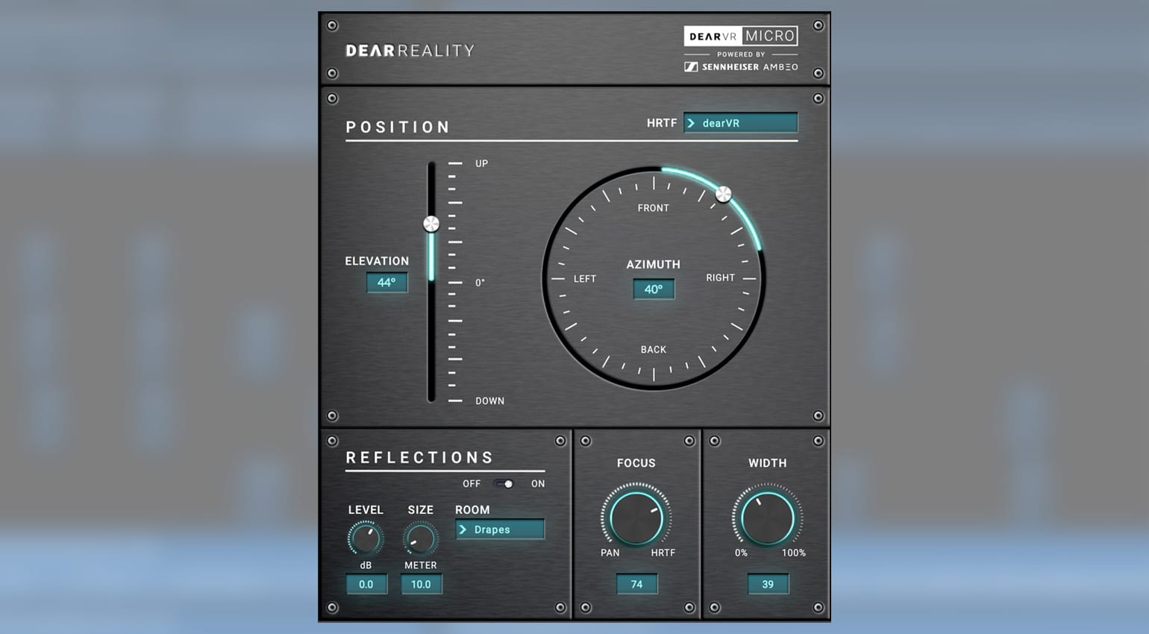Click the Width value field 39
Viewport: 1149px width, 634px height.
(768, 585)
